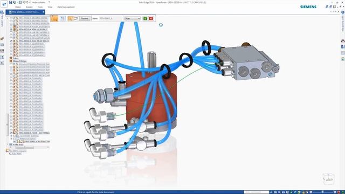Toggle checkbox for PDV-00451 Air Flow row

[x=15, y=142]
